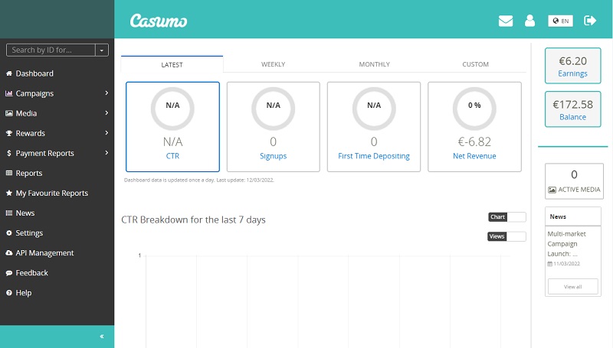613x348 pixels.
Task: Click the CTR Breakdown chart heading
Action: 193,220
